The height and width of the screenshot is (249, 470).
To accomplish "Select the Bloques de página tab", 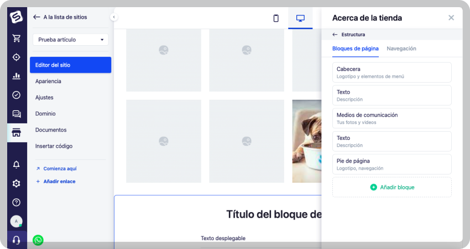I will pos(356,48).
